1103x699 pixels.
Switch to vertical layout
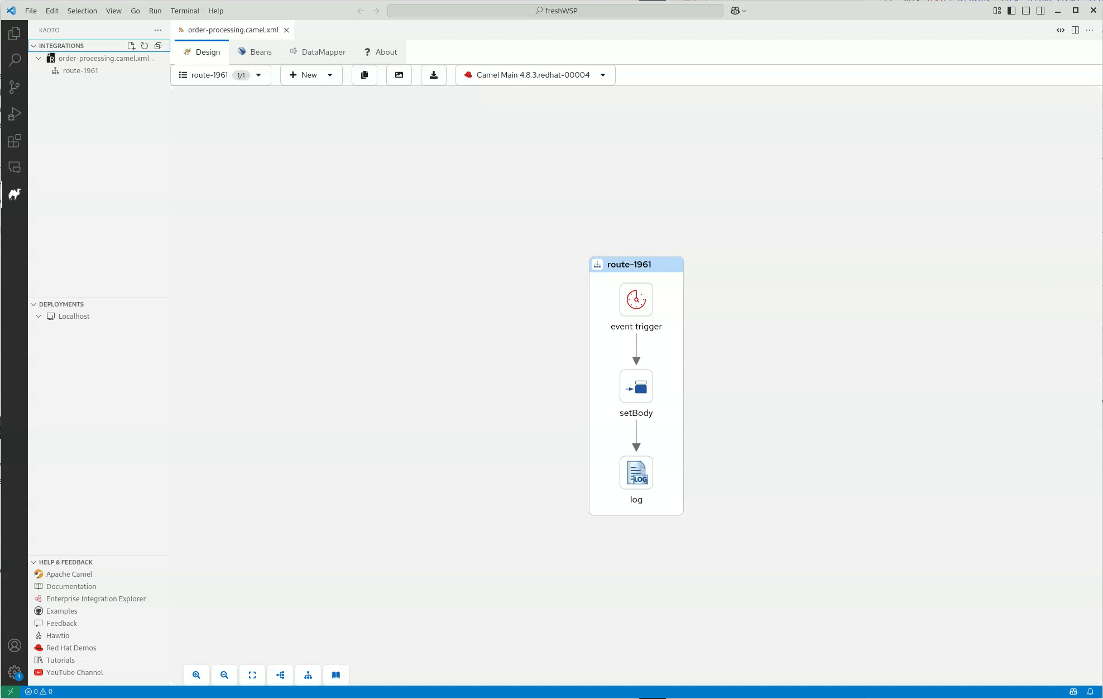[x=308, y=675]
